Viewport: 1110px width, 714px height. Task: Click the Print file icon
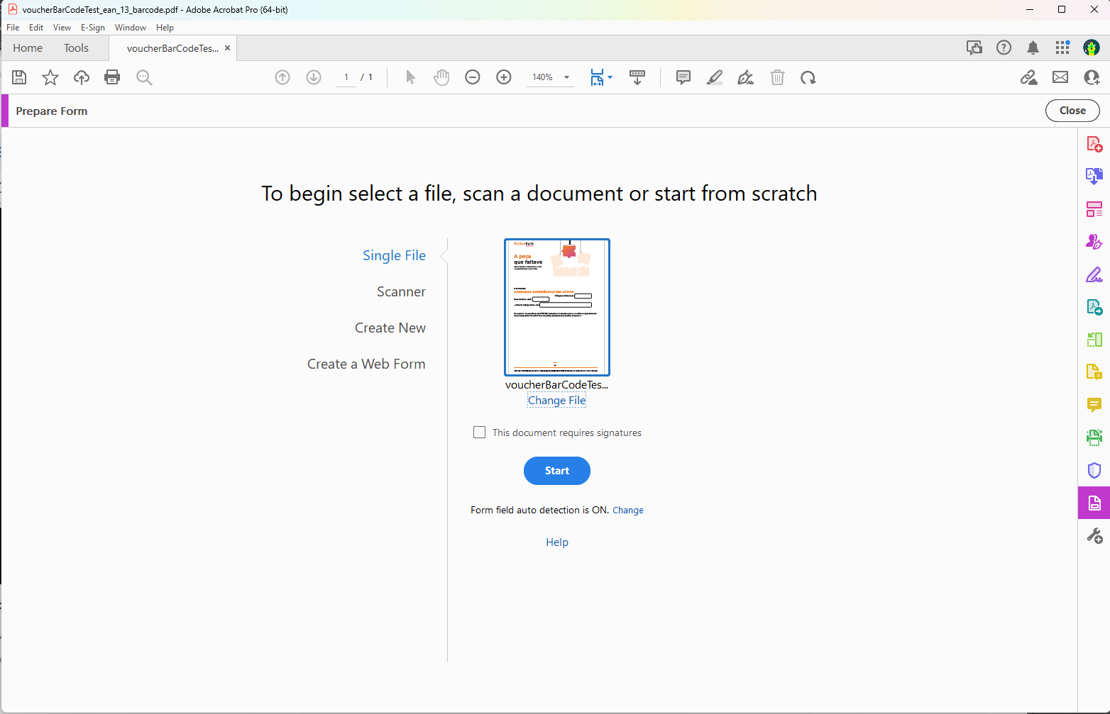[x=112, y=77]
